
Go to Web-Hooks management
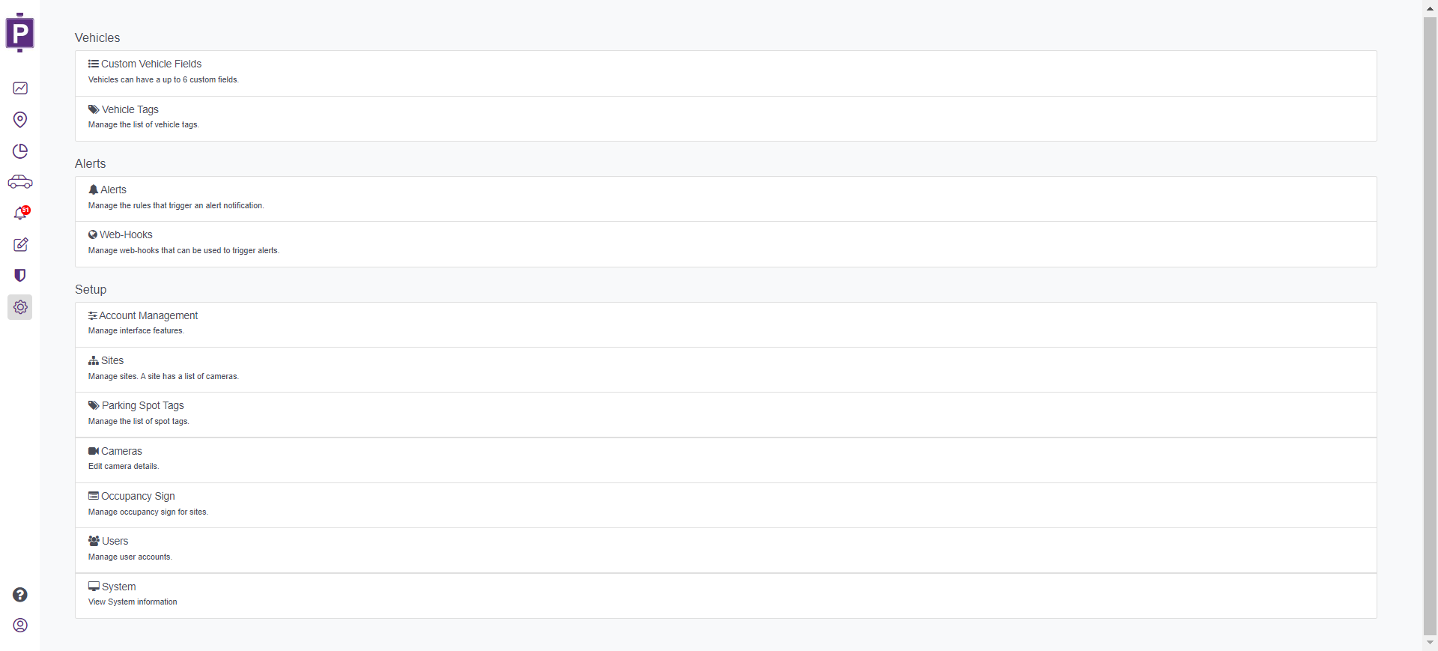pyautogui.click(x=126, y=235)
